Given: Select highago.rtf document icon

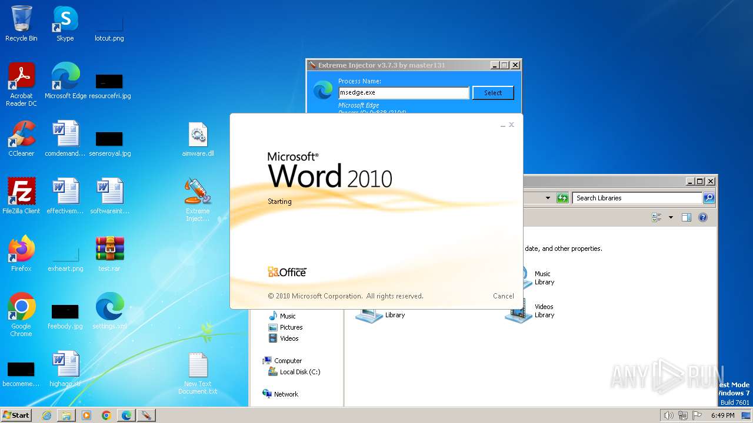Looking at the screenshot, I should click(65, 368).
